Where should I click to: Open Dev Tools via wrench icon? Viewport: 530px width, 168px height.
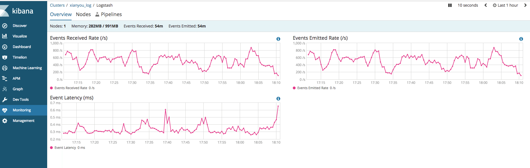5,100
